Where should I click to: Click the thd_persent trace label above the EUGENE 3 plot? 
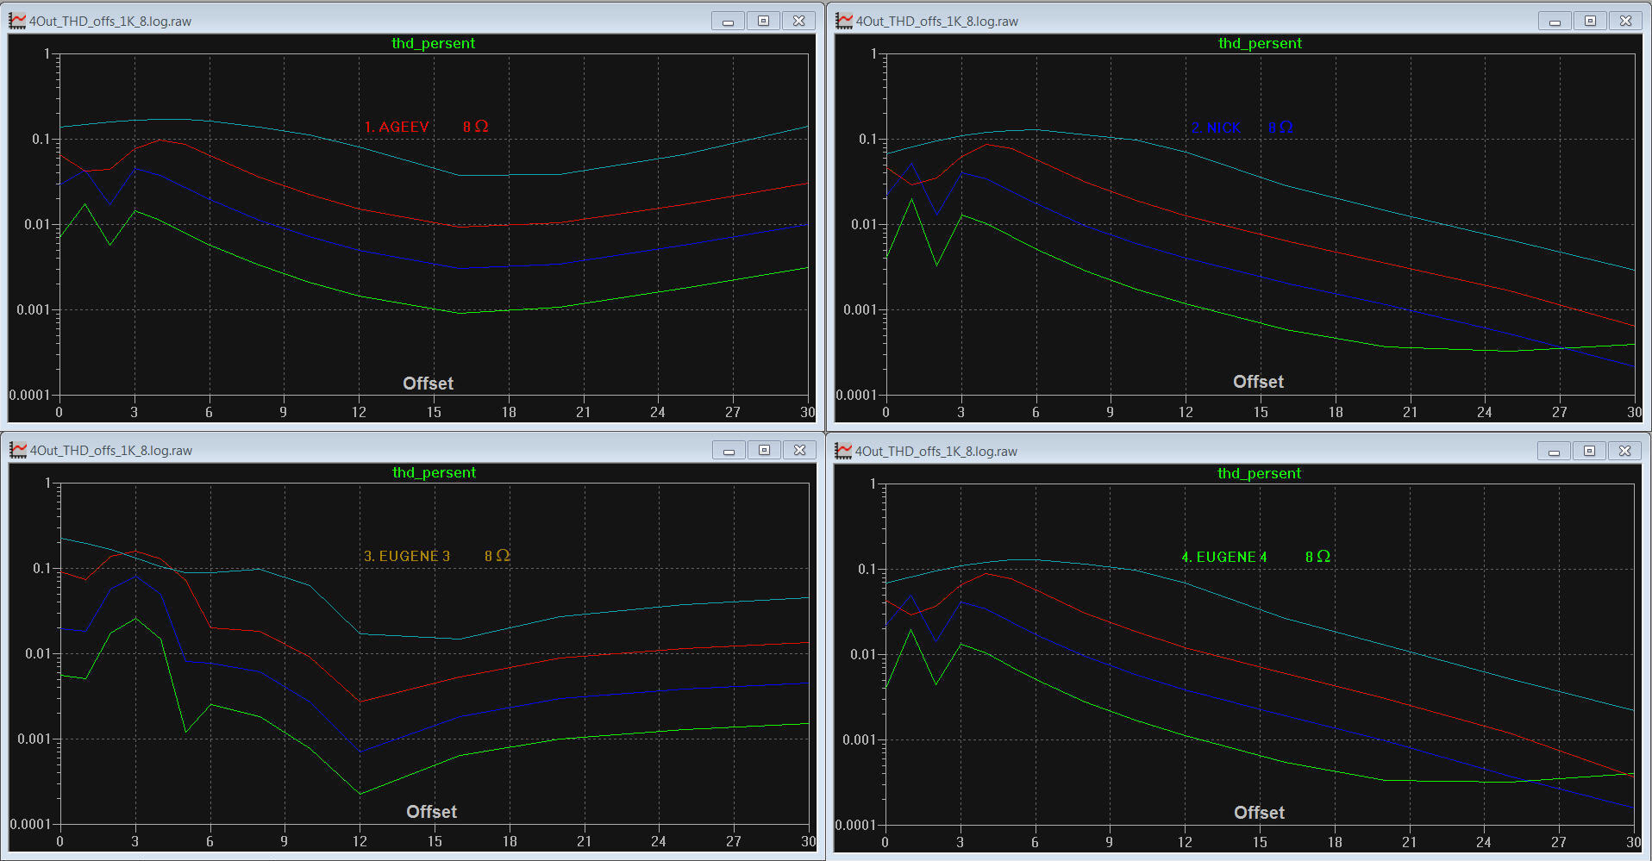(x=434, y=472)
